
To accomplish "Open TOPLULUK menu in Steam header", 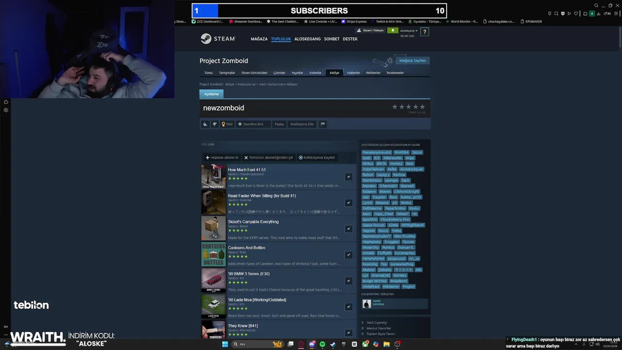I will coord(281,39).
